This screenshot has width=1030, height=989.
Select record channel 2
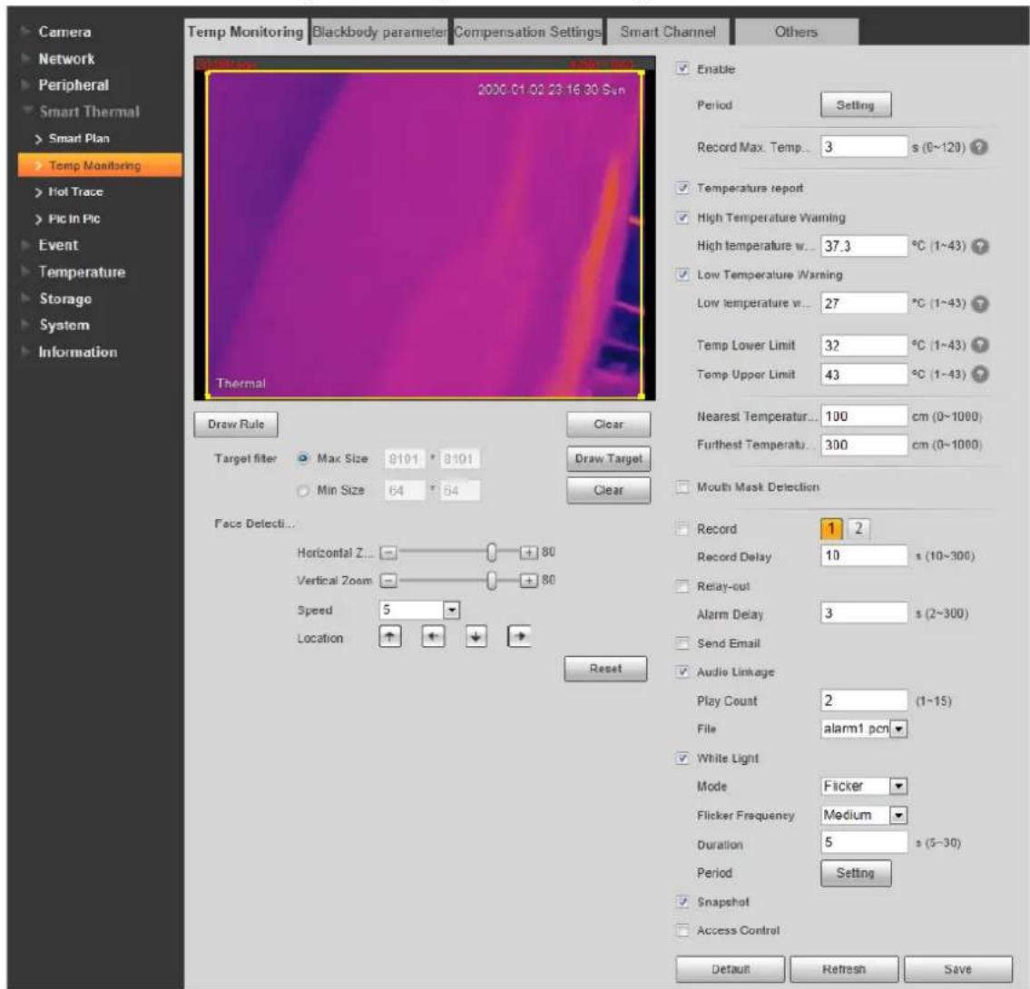(858, 529)
